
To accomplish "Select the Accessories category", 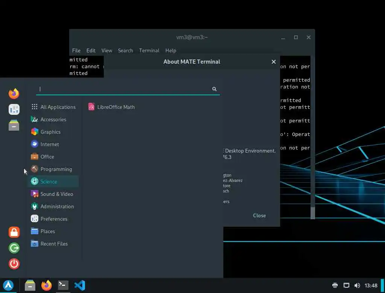I will coord(53,119).
